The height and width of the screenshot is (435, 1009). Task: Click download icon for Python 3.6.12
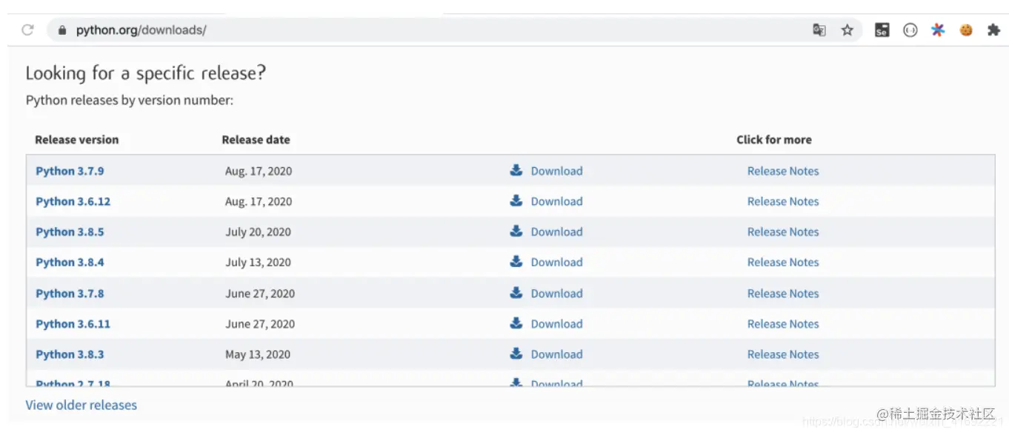coord(516,200)
